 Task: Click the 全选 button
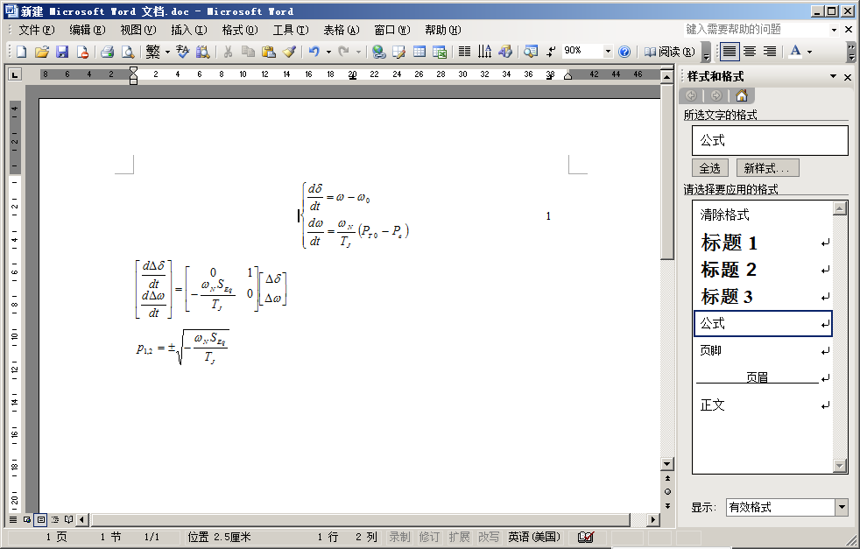click(710, 168)
